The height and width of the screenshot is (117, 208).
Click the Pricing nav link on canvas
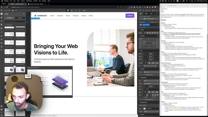click(x=84, y=16)
